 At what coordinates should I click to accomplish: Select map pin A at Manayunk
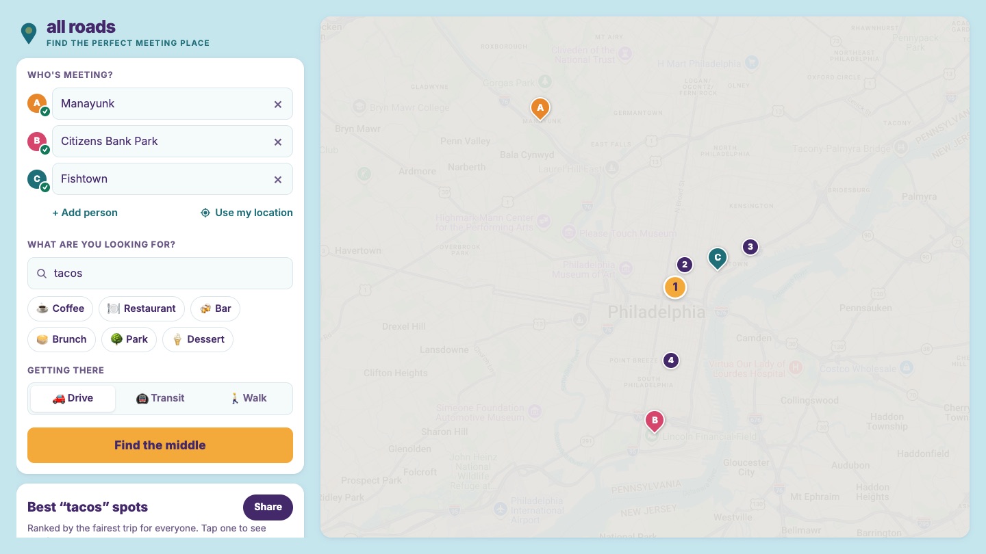tap(540, 108)
